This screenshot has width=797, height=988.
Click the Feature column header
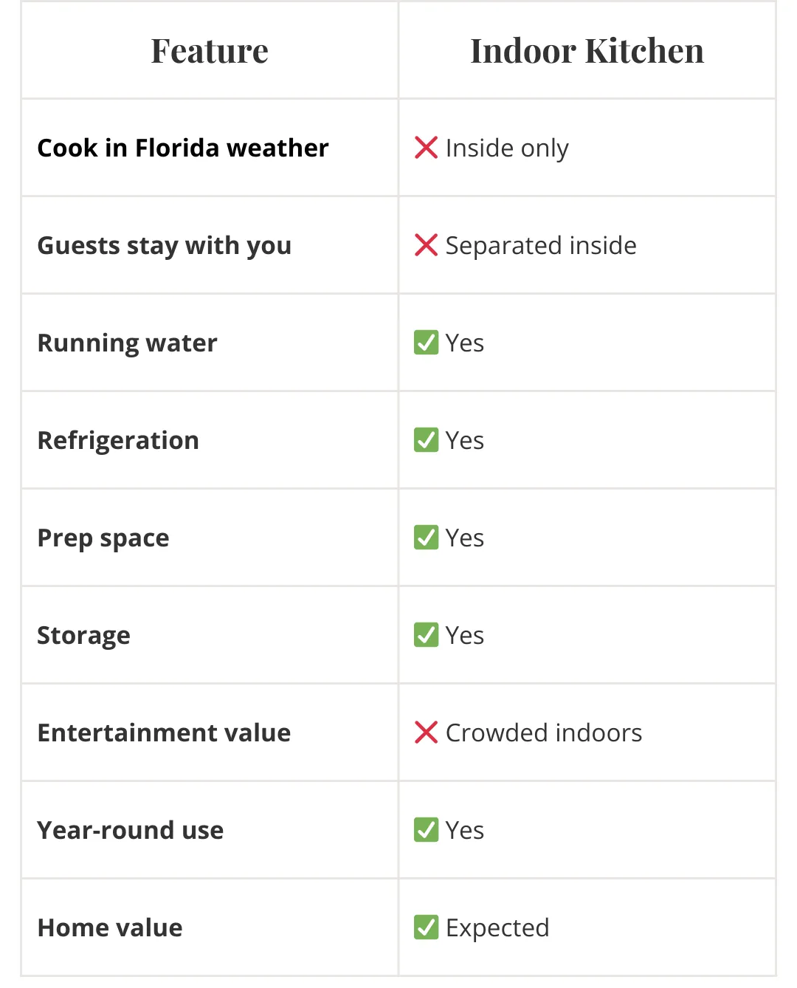point(210,51)
